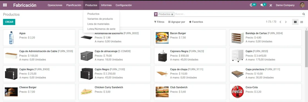Open the Club Sandwich image

click(162, 92)
